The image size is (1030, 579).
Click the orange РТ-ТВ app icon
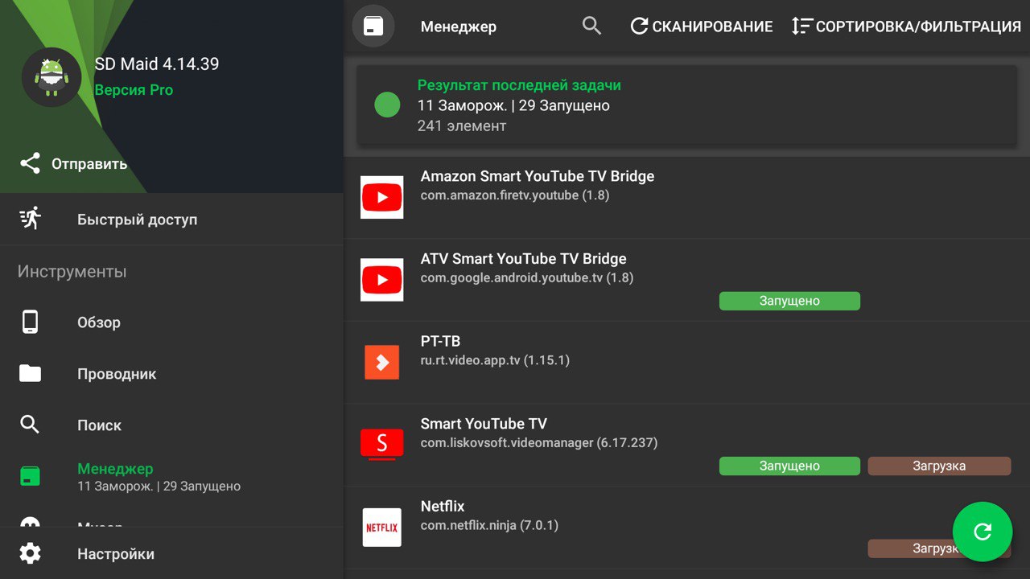point(381,362)
